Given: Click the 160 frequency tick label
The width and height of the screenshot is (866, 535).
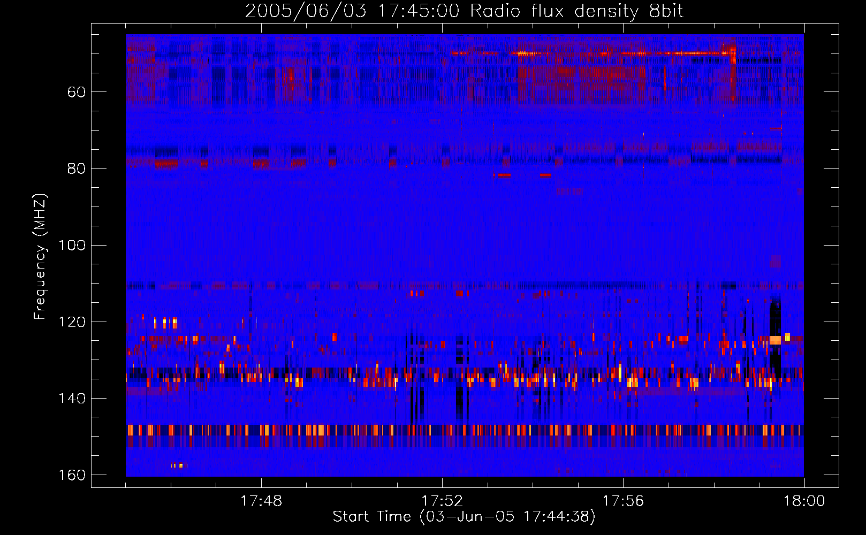Looking at the screenshot, I should click(x=72, y=475).
